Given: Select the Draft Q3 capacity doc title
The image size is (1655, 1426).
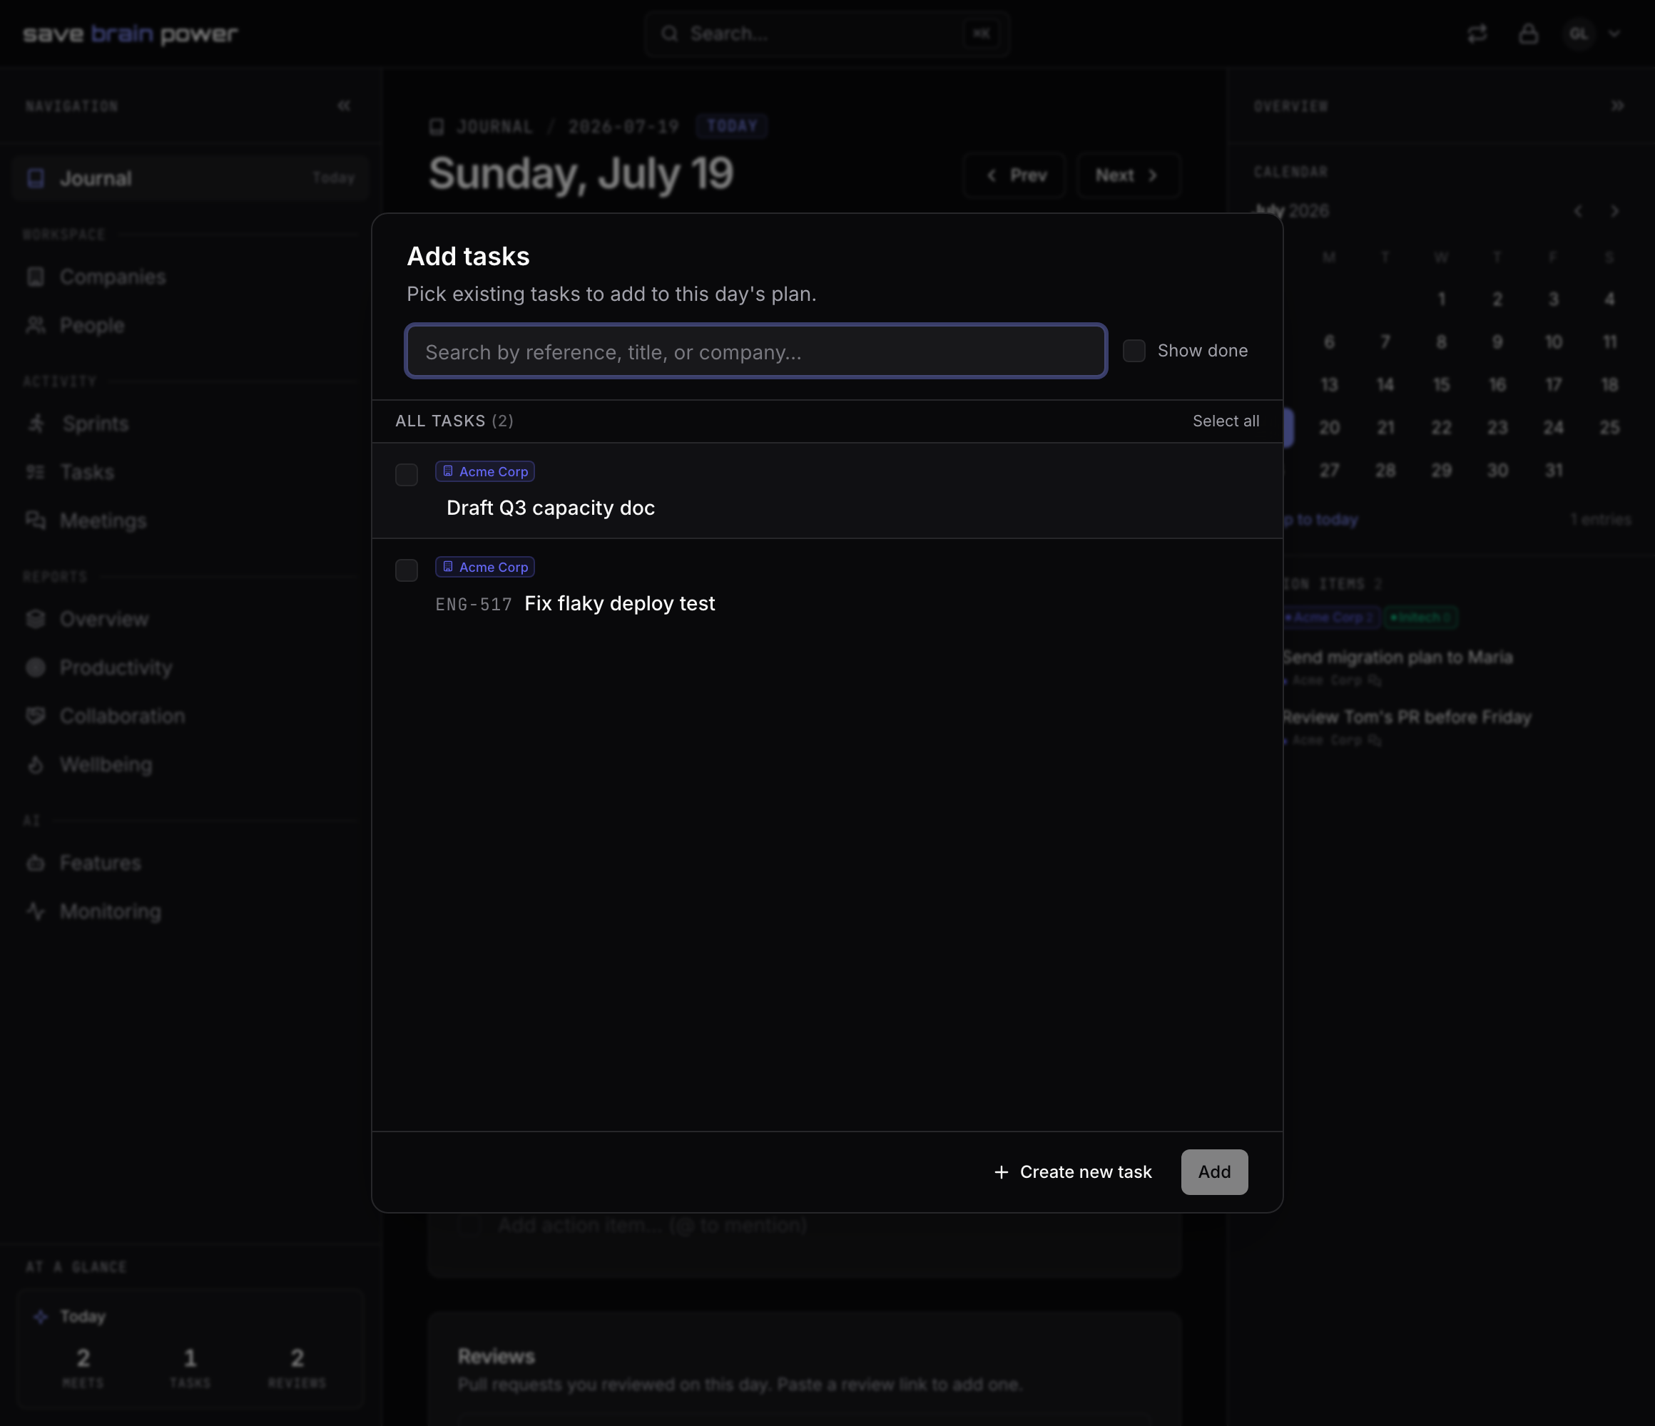Looking at the screenshot, I should tap(550, 508).
